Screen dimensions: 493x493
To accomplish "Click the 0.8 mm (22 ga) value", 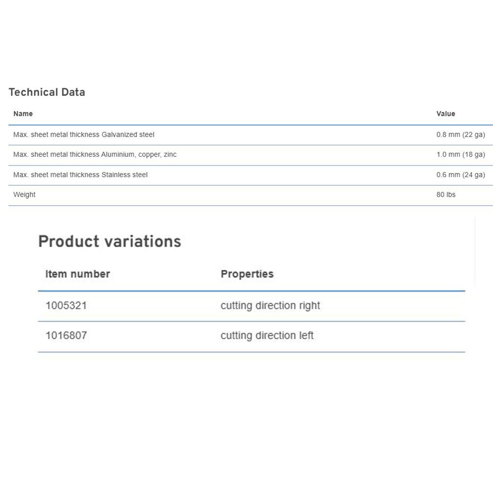I will pyautogui.click(x=460, y=135).
